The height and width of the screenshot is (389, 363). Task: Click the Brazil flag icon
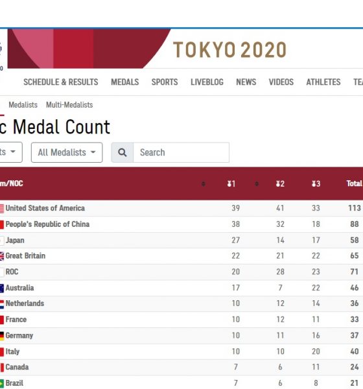(x=2, y=383)
